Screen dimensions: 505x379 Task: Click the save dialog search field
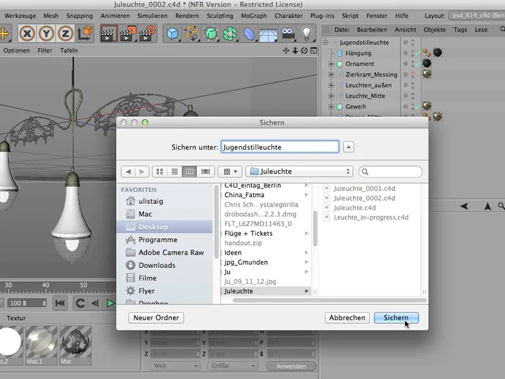tap(390, 171)
